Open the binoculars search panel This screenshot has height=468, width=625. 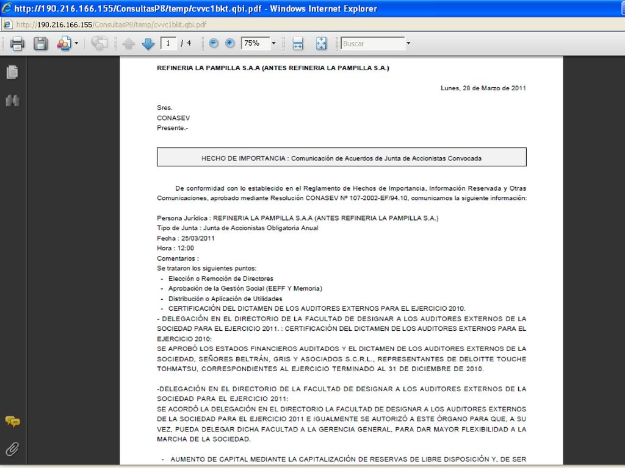click(x=12, y=101)
